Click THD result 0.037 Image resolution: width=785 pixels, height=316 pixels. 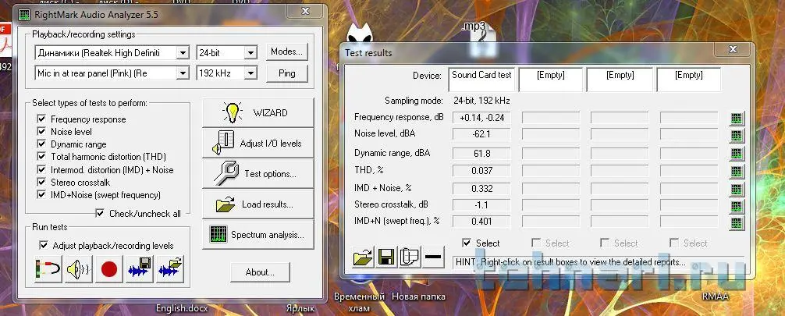click(x=481, y=171)
